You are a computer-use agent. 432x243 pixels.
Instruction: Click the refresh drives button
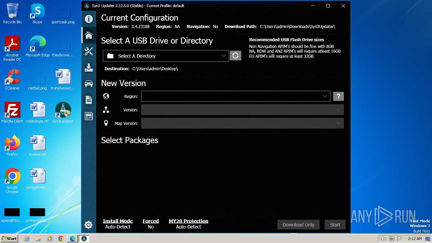pos(236,56)
